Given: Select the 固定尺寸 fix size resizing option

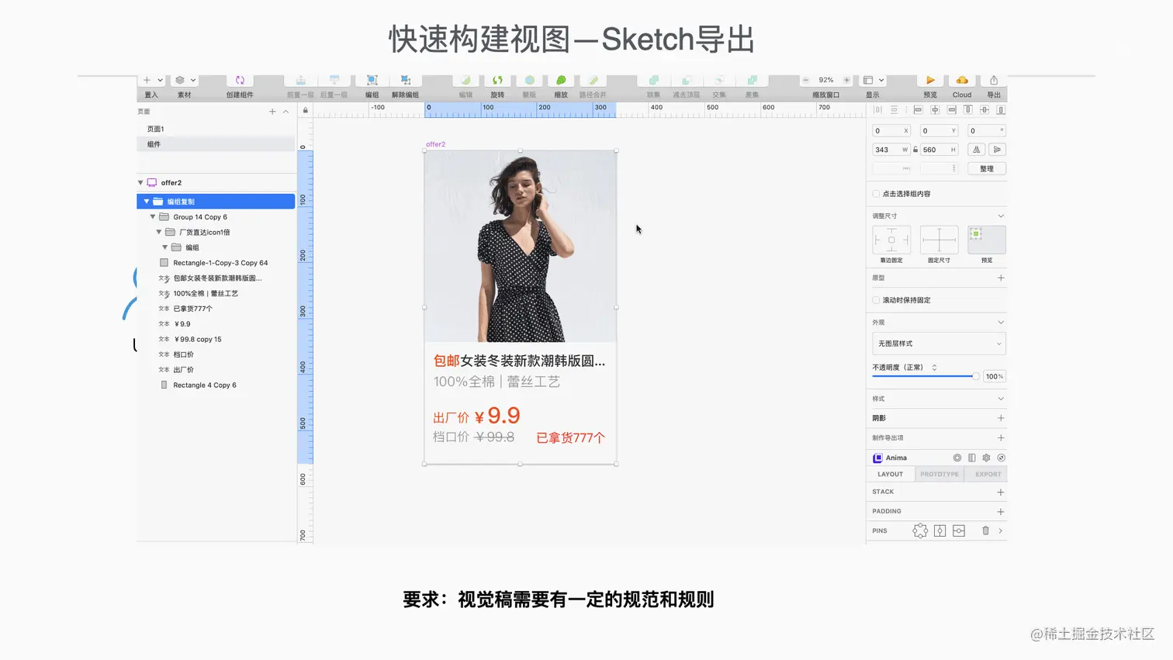Looking at the screenshot, I should (939, 240).
